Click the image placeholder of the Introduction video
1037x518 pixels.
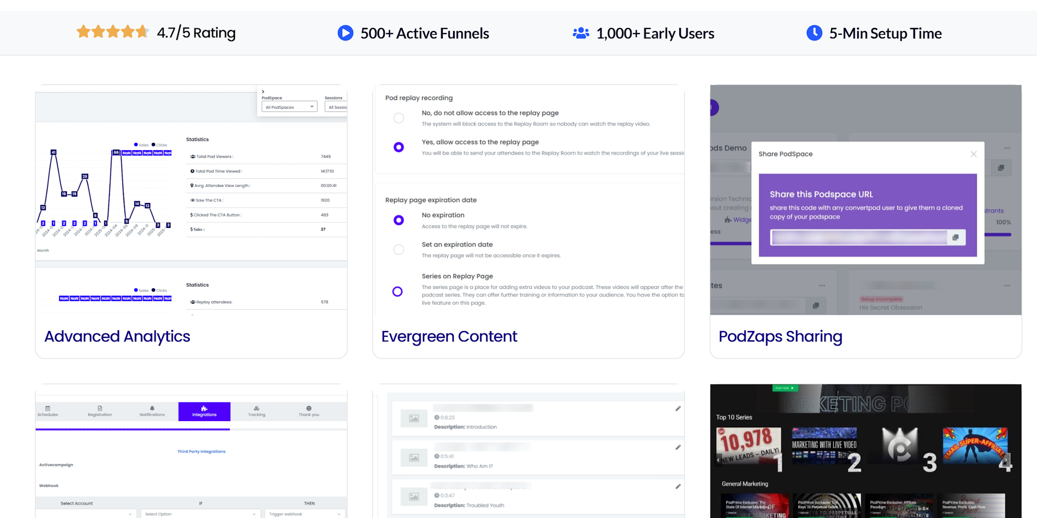tap(414, 418)
